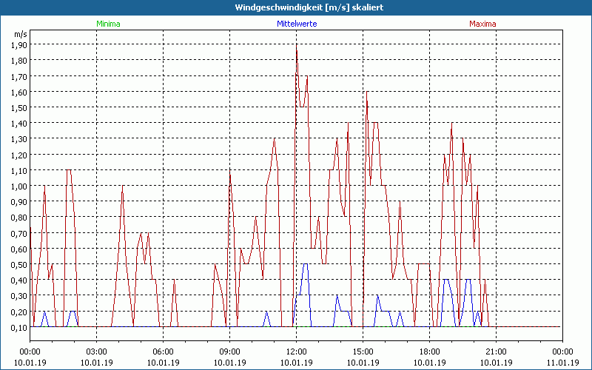Select the 09:00 time axis label
Screen dimensions: 592x370
[230, 351]
